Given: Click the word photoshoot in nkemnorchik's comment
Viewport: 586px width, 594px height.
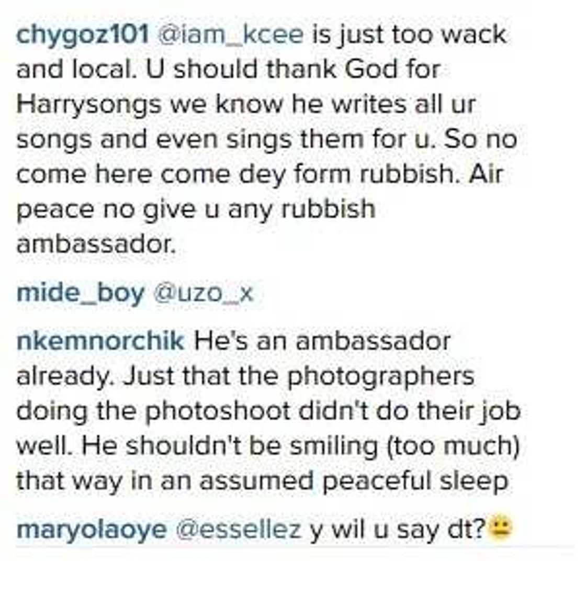Looking at the screenshot, I should (218, 412).
